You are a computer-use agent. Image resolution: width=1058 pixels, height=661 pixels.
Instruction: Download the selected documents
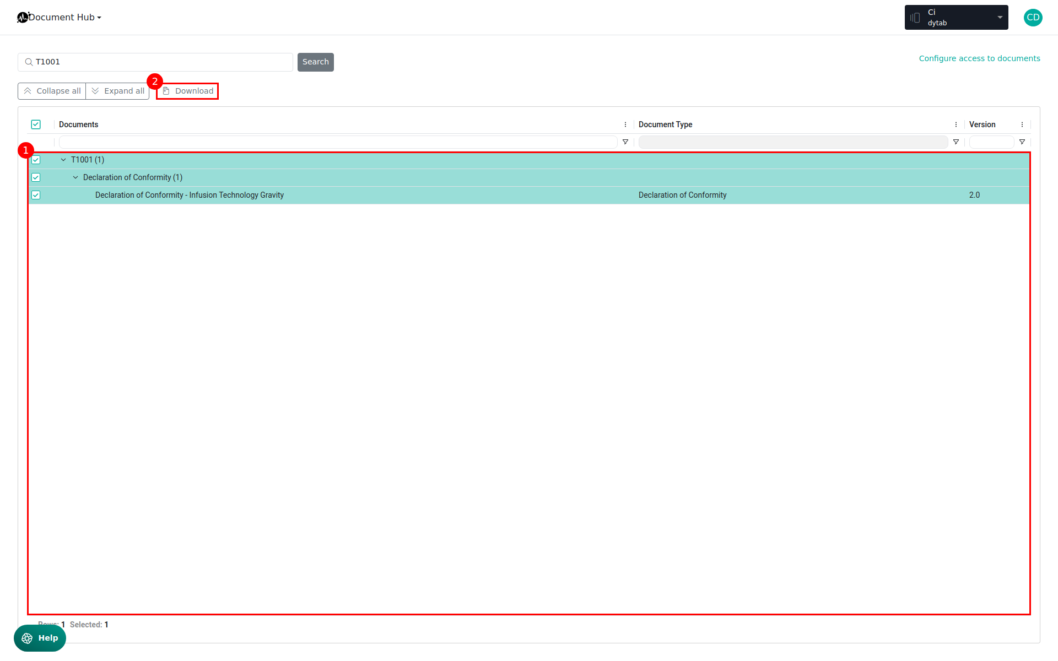pos(188,91)
